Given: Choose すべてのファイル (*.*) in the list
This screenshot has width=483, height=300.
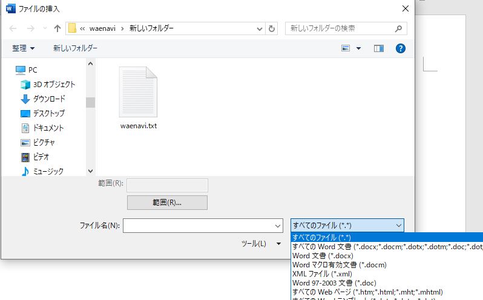Looking at the screenshot, I should point(387,238).
